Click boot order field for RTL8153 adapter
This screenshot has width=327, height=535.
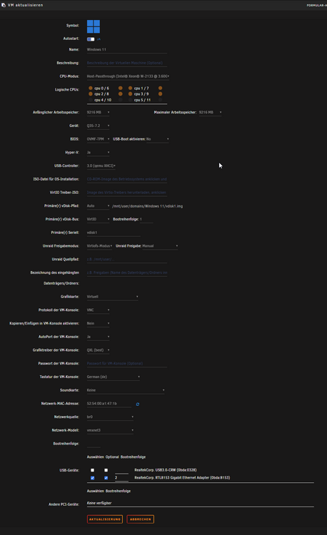click(x=121, y=478)
